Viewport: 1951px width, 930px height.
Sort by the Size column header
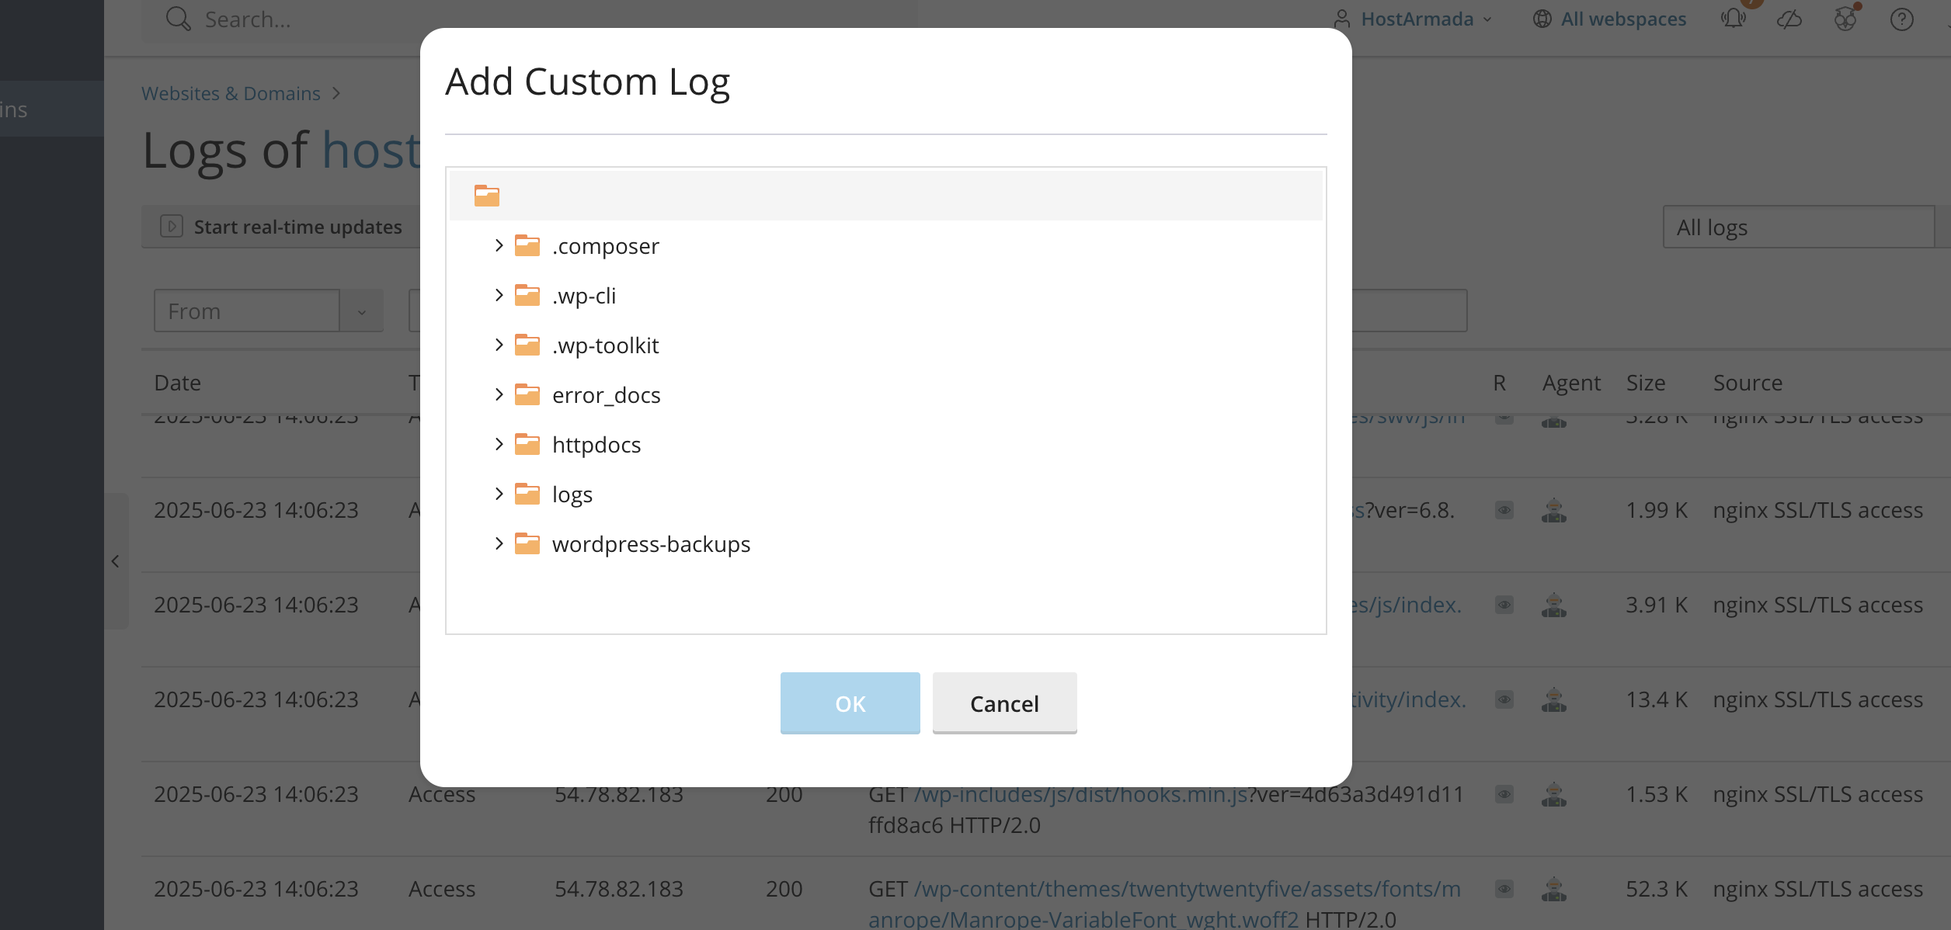tap(1646, 383)
